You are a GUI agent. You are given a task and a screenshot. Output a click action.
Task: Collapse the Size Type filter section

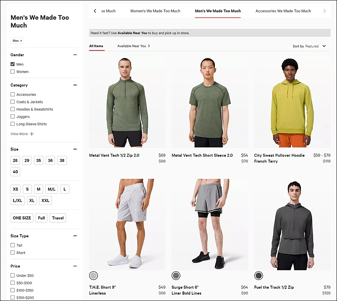tap(75, 236)
